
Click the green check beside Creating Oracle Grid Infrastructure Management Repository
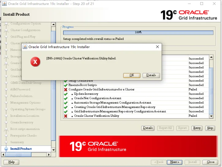pyautogui.click(x=66, y=107)
